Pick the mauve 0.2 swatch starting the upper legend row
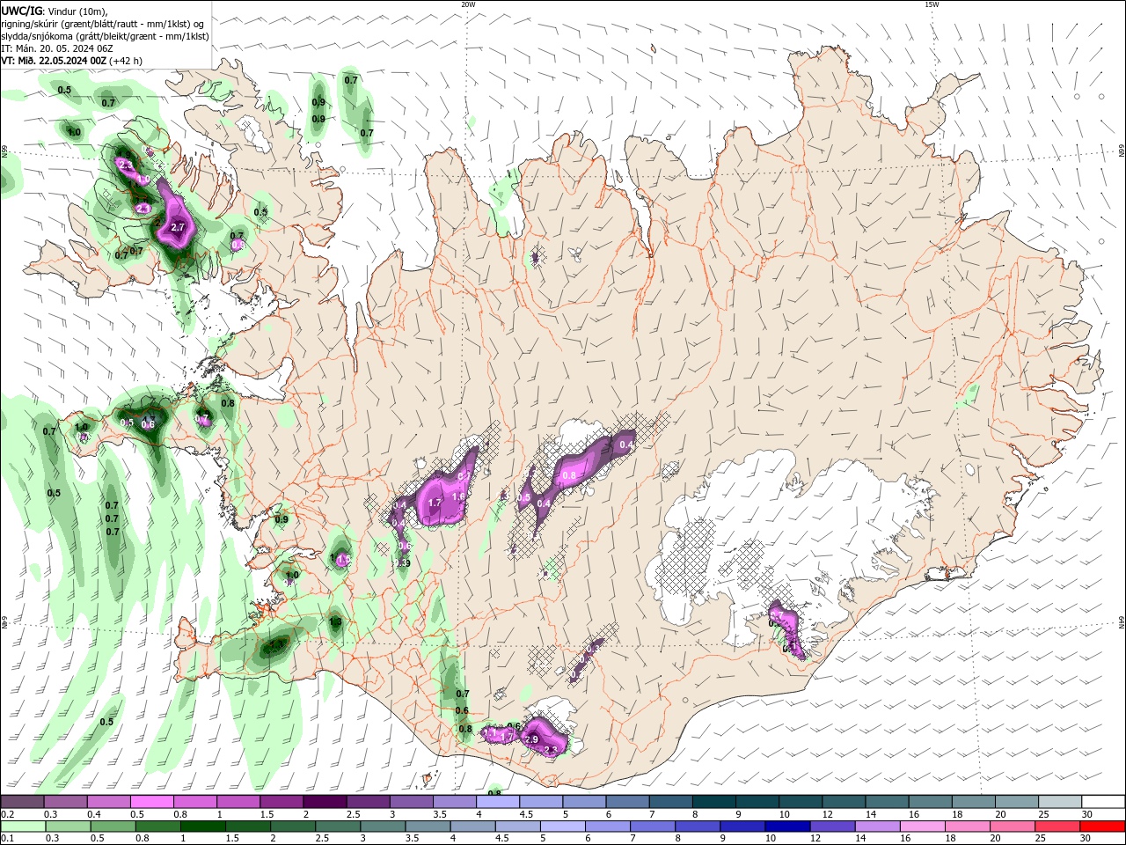The height and width of the screenshot is (845, 1126). [22, 802]
